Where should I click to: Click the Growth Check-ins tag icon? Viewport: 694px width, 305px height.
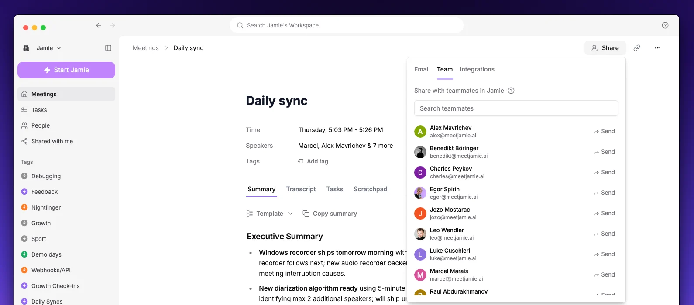[24, 286]
